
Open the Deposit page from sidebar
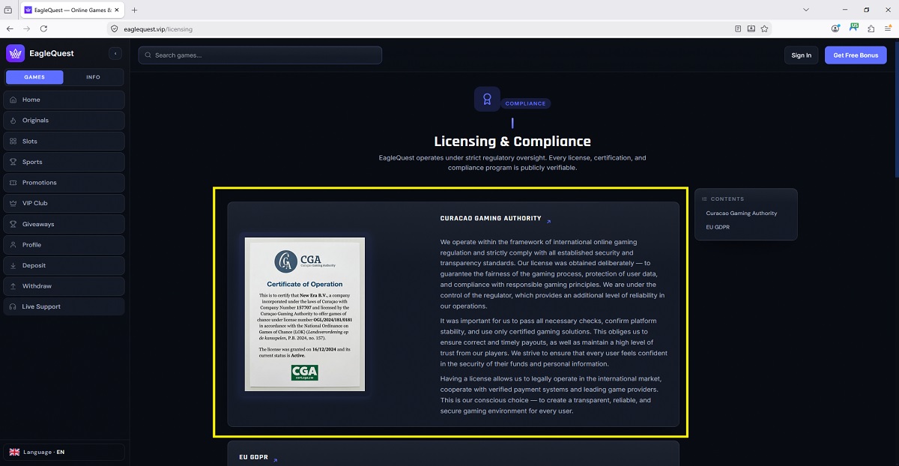pos(64,265)
